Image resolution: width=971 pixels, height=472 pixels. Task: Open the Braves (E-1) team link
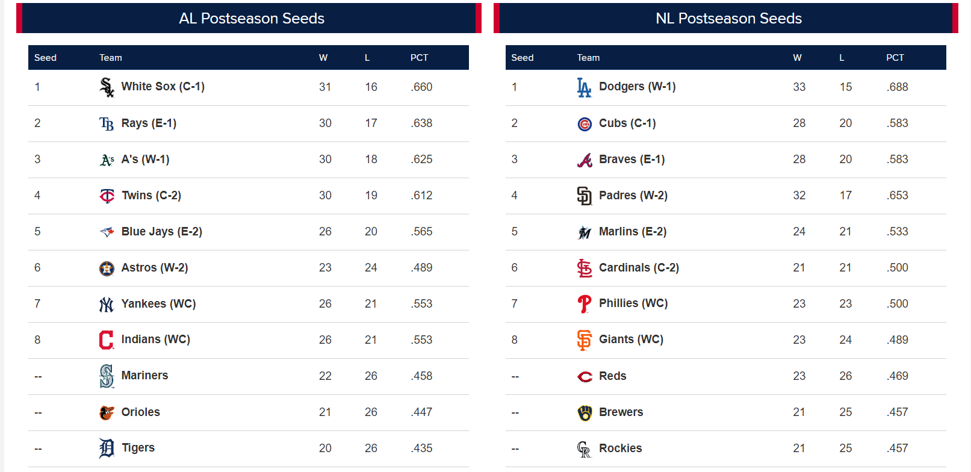[x=631, y=159]
